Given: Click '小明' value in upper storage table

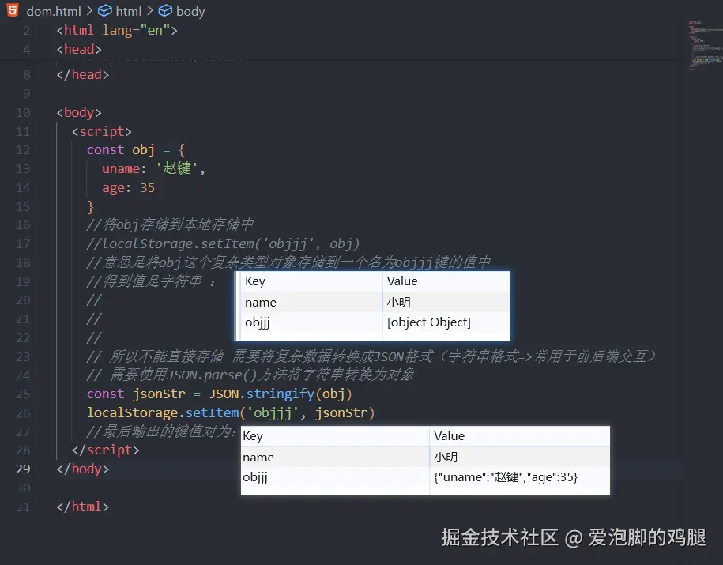Looking at the screenshot, I should 399,302.
